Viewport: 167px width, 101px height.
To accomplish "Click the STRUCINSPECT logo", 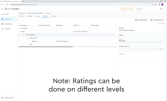I will coord(12,9).
